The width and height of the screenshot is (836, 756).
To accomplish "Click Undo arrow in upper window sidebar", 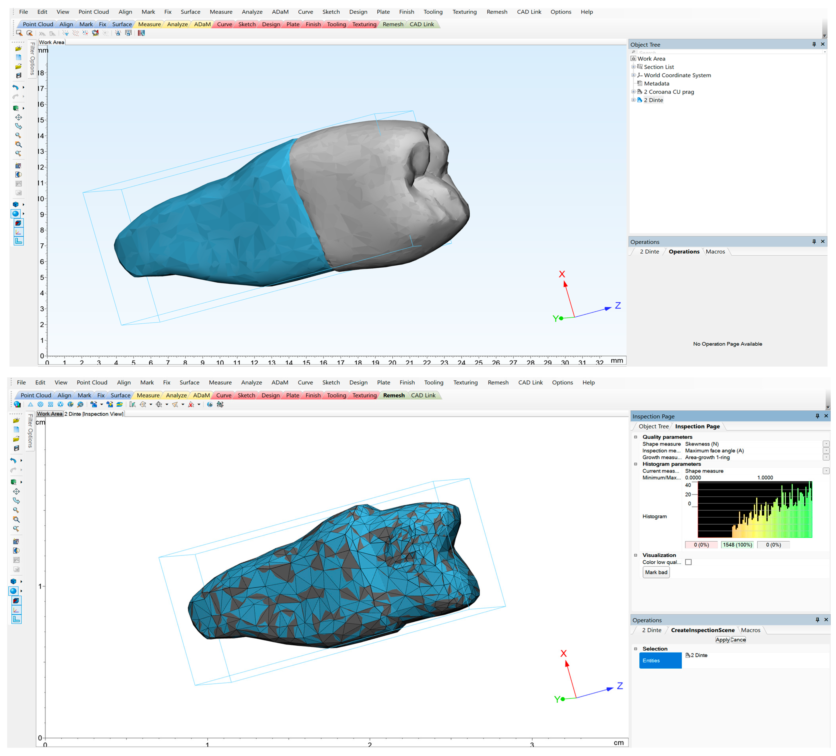I will (x=15, y=88).
